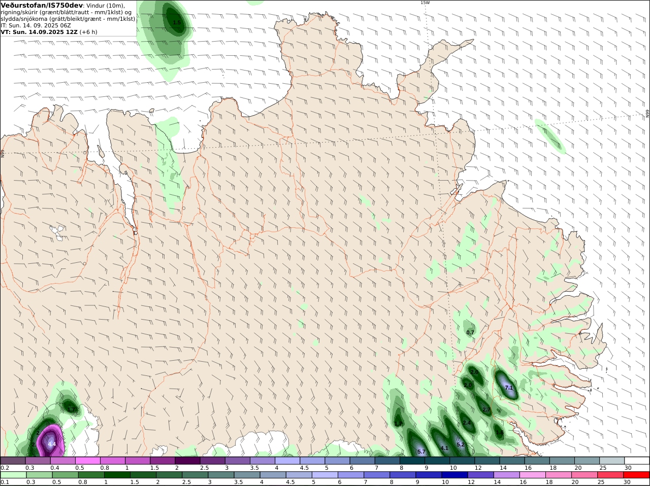Click the 4.1 precipitation value label
Image resolution: width=650 pixels, height=486 pixels.
point(444,448)
